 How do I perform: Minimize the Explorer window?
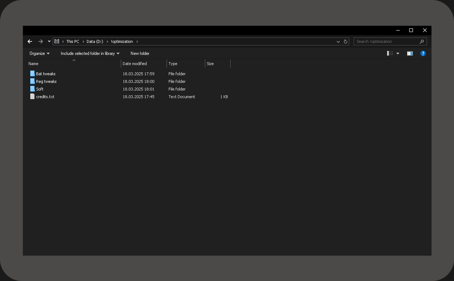coord(398,30)
